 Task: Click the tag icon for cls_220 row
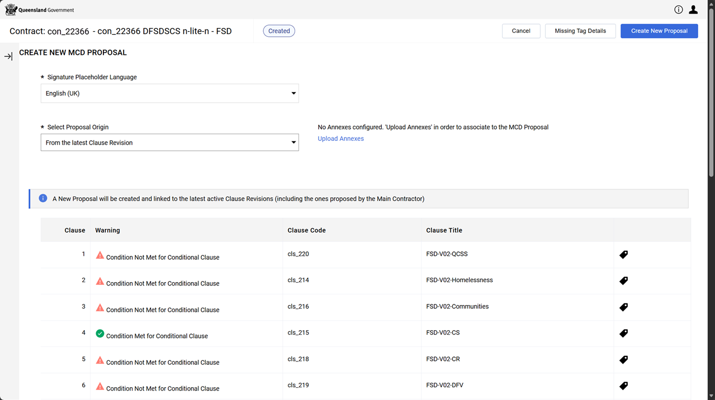(623, 255)
